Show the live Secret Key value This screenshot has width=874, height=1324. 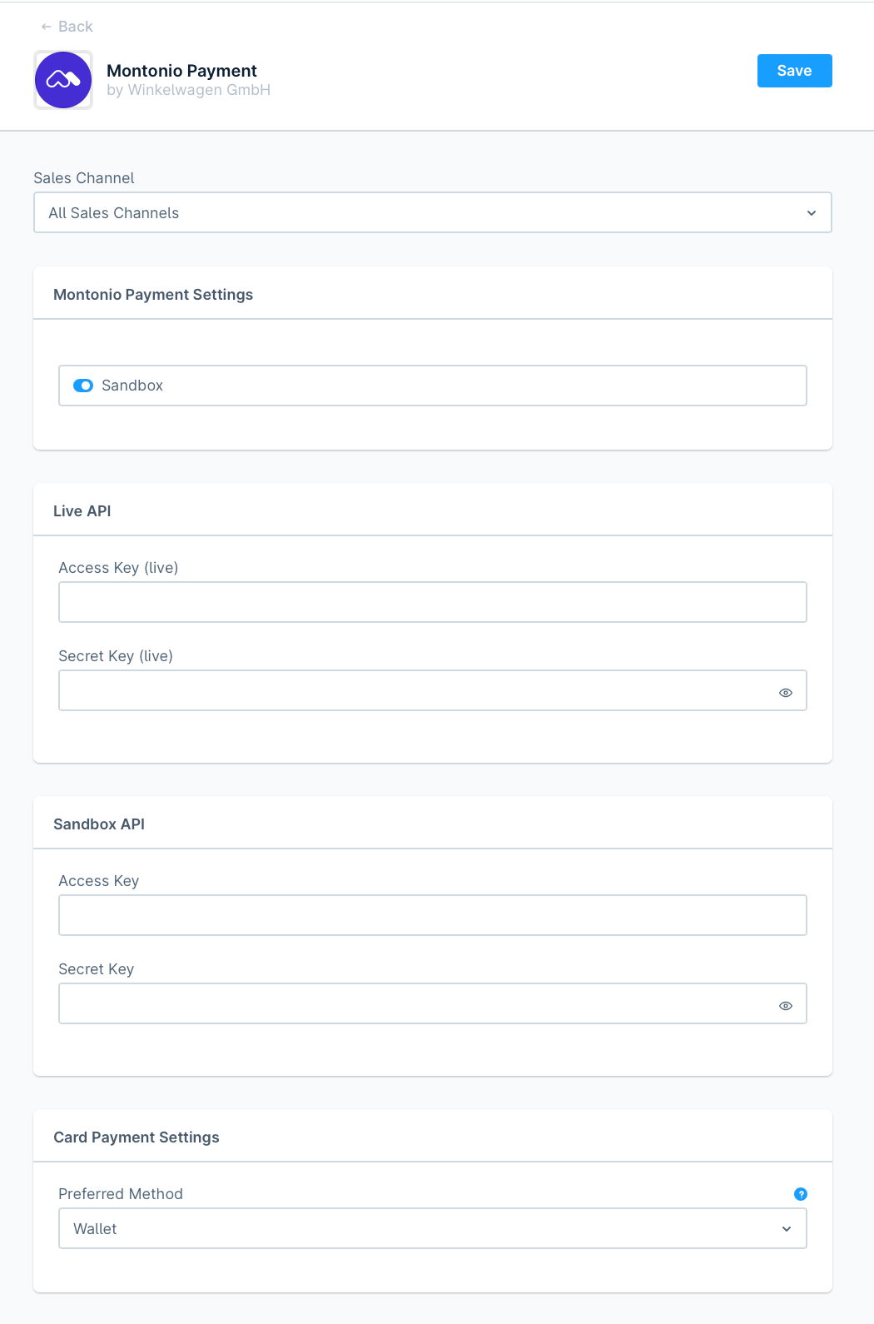785,693
